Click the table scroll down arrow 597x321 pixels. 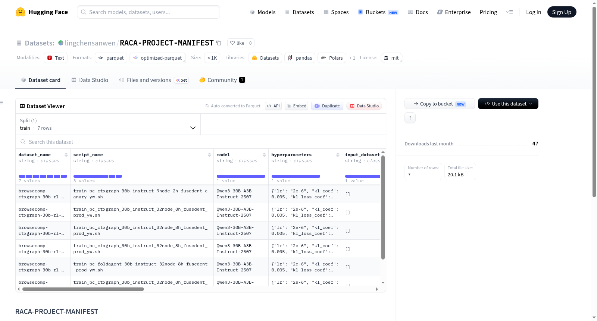383,283
